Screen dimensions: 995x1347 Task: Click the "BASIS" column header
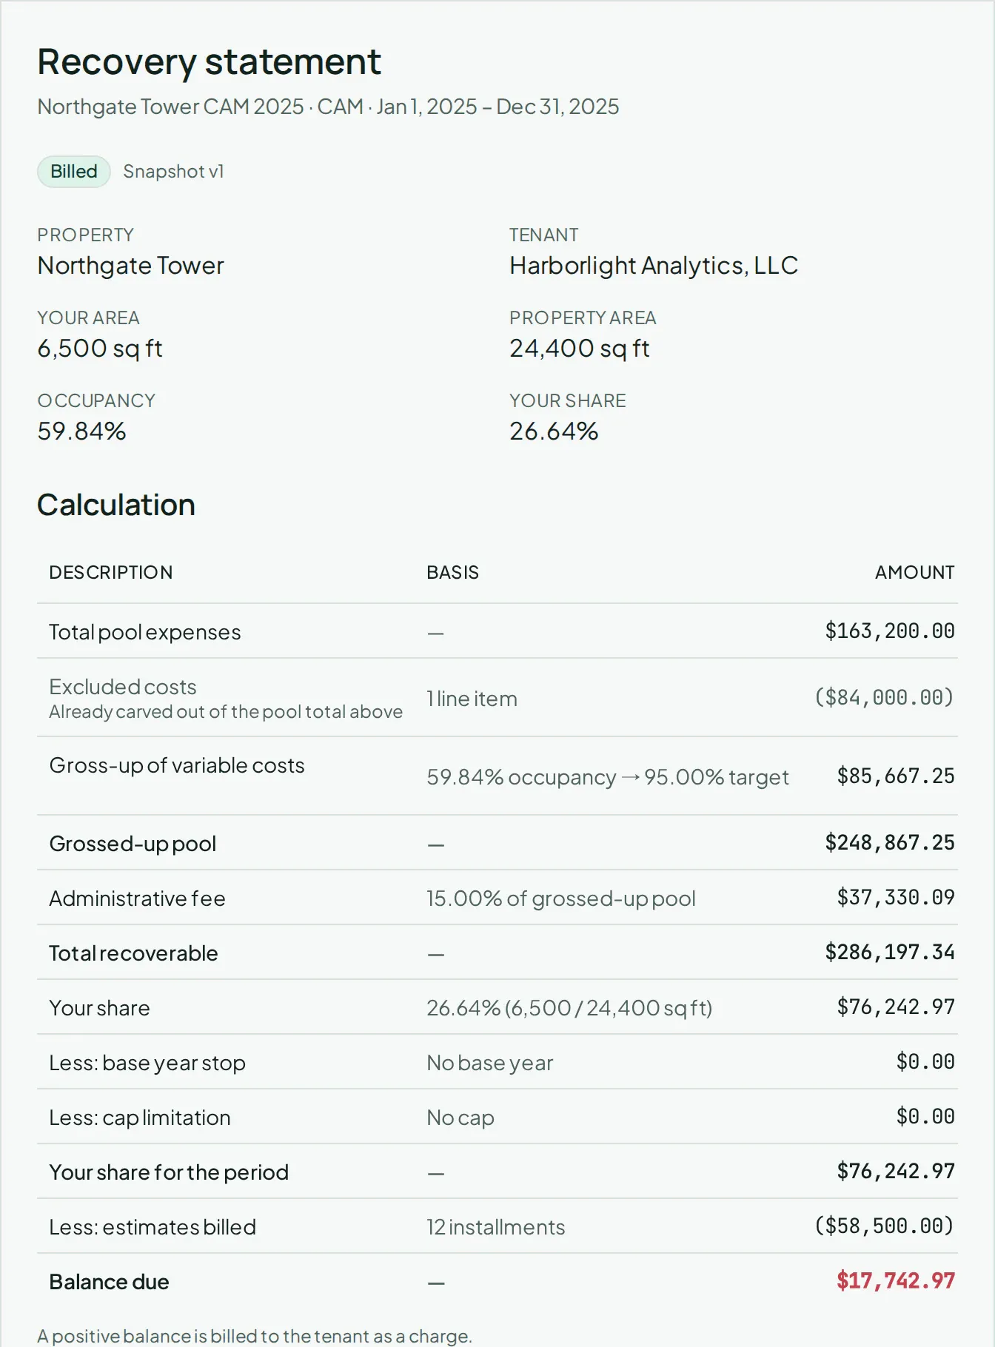pyautogui.click(x=453, y=572)
